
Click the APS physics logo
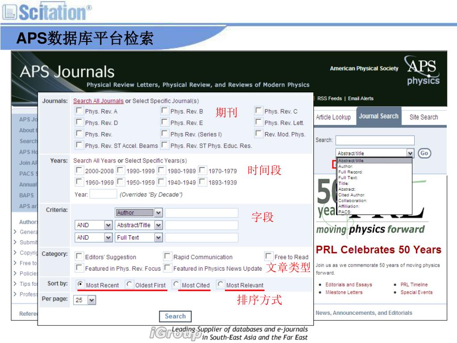[x=423, y=70]
